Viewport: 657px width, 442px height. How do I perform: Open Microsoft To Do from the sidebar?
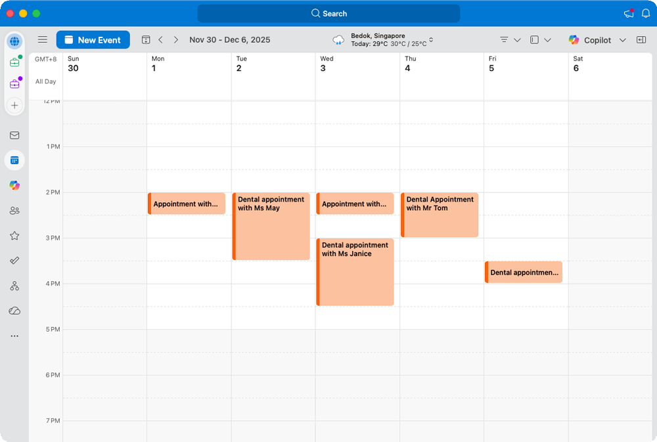click(x=14, y=260)
